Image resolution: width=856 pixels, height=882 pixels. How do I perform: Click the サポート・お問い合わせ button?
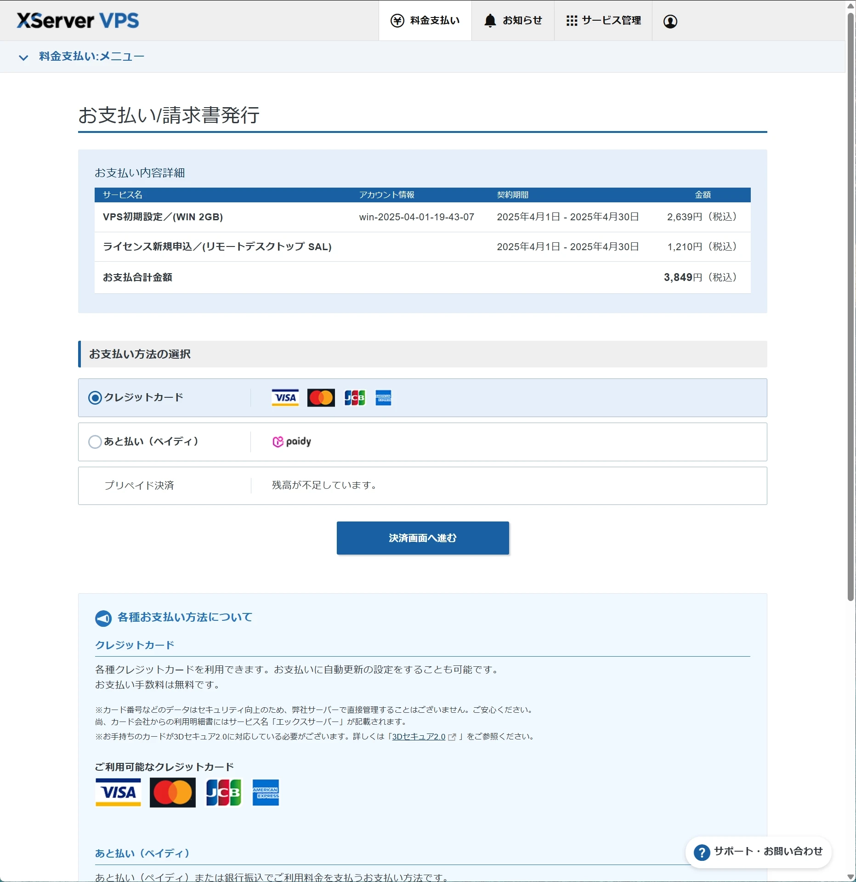click(x=759, y=852)
